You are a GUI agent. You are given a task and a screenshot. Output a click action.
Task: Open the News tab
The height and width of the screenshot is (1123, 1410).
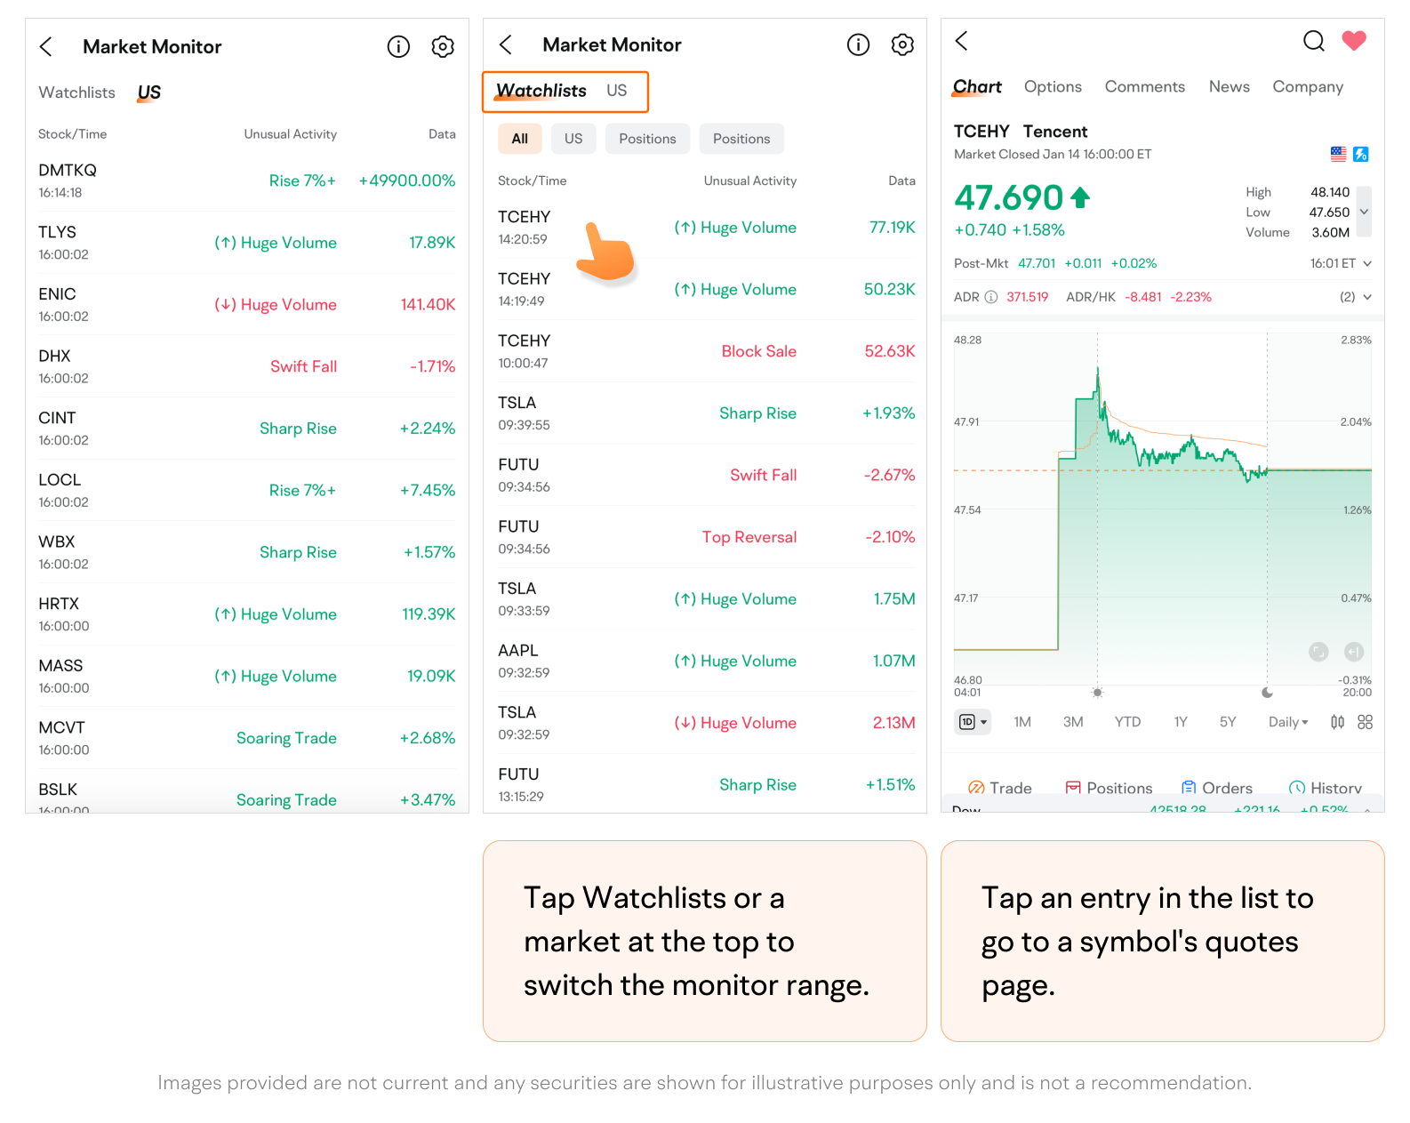click(x=1229, y=86)
